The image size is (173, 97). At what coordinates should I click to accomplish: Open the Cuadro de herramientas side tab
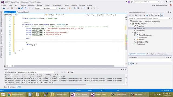pos(2,36)
